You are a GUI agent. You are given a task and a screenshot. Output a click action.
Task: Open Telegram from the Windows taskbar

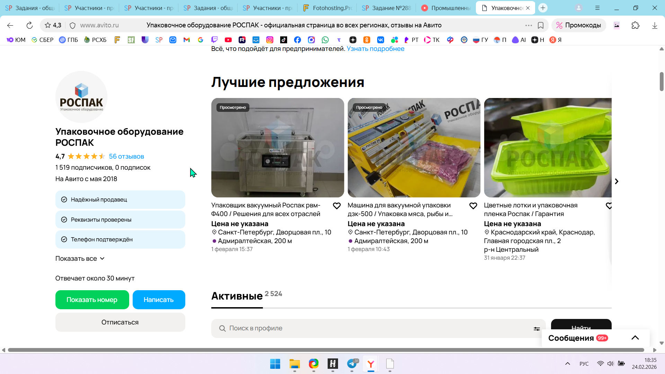(x=352, y=364)
